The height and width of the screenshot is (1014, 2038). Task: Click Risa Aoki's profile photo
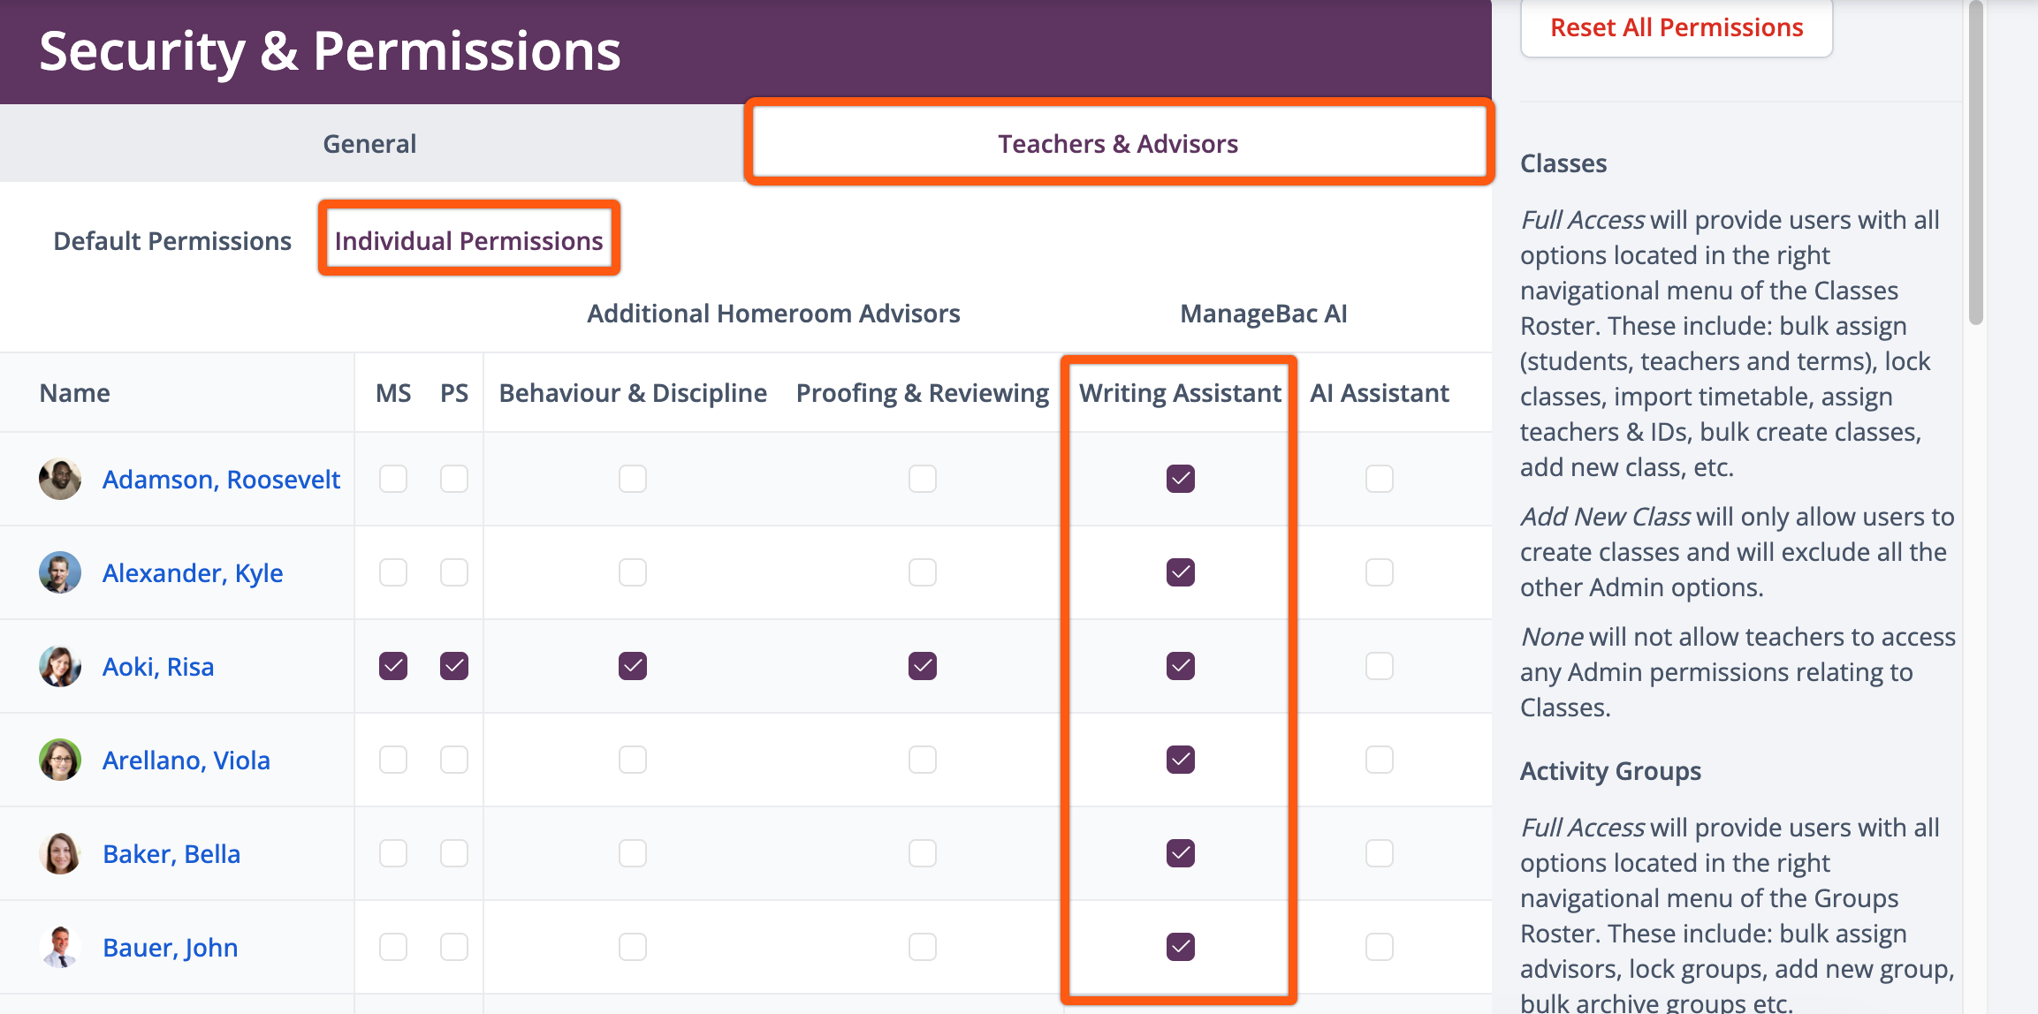pos(60,666)
